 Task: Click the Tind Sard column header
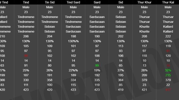73,2
